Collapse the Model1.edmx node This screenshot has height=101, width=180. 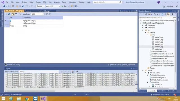145,73
